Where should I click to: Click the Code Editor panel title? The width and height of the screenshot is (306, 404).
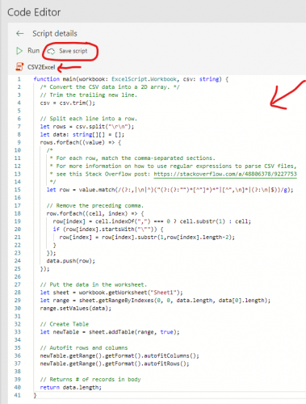pyautogui.click(x=34, y=12)
